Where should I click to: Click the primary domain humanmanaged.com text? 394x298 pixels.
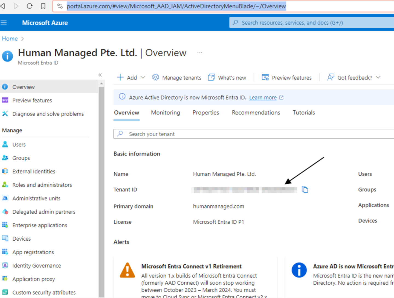[219, 206]
